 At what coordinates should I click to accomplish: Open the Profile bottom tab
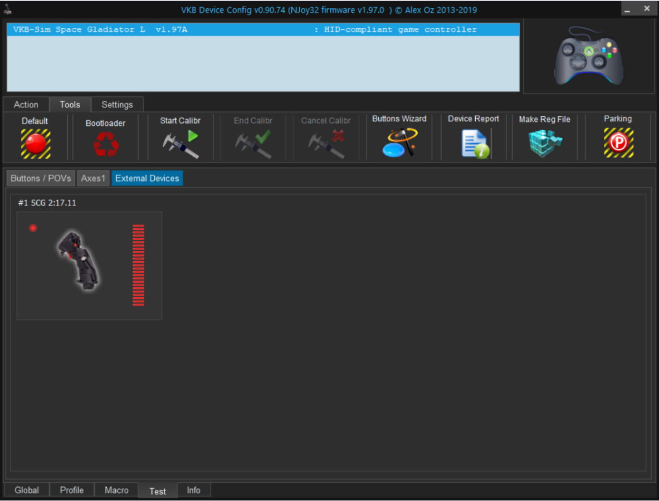tap(72, 490)
